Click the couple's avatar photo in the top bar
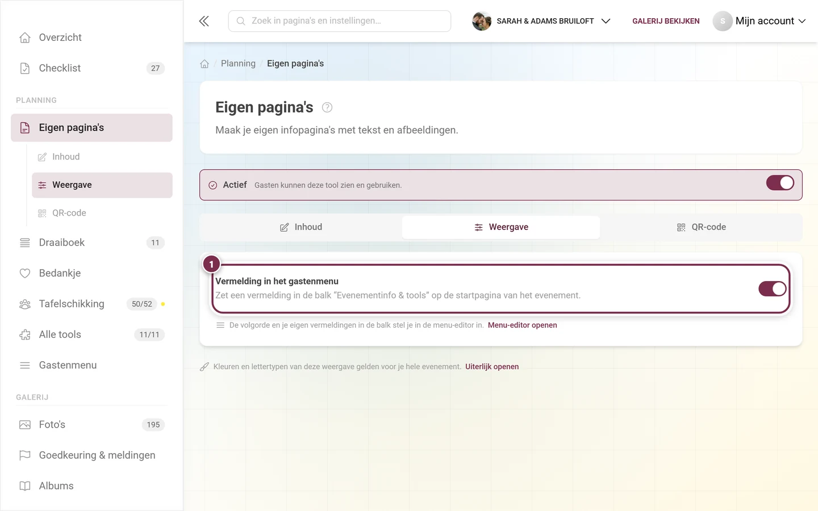This screenshot has width=818, height=511. pos(482,21)
